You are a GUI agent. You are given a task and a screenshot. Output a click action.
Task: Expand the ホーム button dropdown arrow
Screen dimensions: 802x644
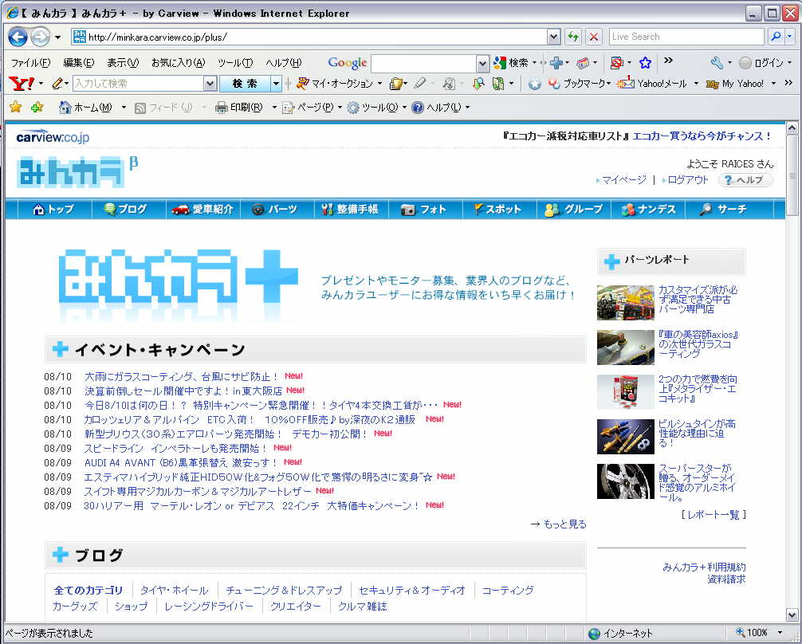pos(124,108)
